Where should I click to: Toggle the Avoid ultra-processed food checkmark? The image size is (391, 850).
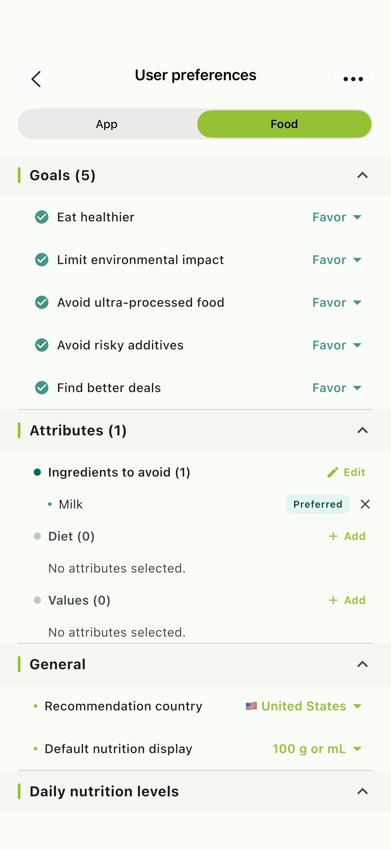coord(42,302)
